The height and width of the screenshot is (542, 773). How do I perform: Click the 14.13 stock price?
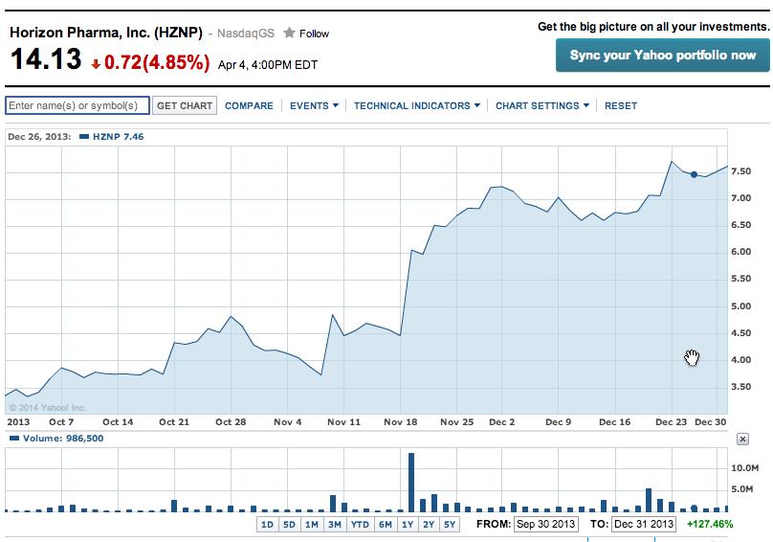click(x=46, y=58)
